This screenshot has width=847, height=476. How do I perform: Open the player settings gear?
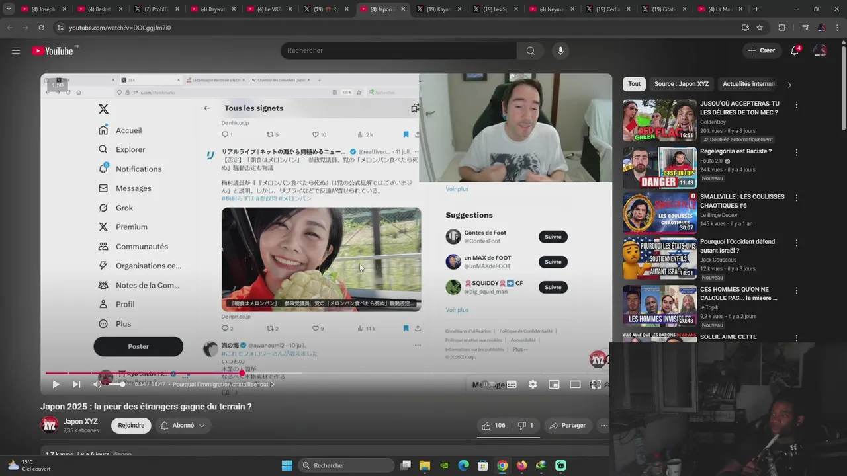coord(533,384)
